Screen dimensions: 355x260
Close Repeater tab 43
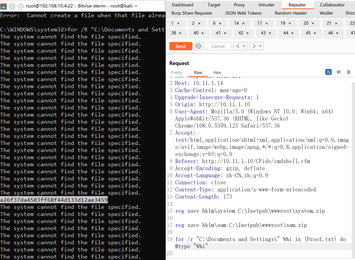270,33
